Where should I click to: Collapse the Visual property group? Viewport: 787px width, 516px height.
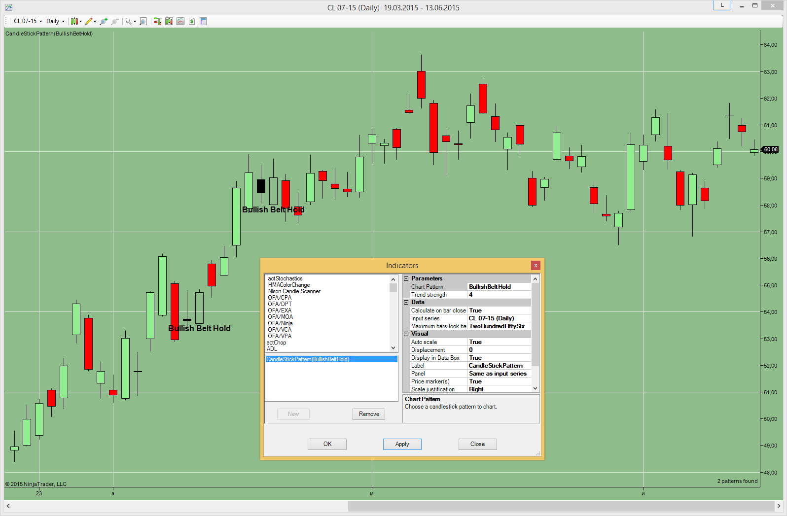click(406, 334)
